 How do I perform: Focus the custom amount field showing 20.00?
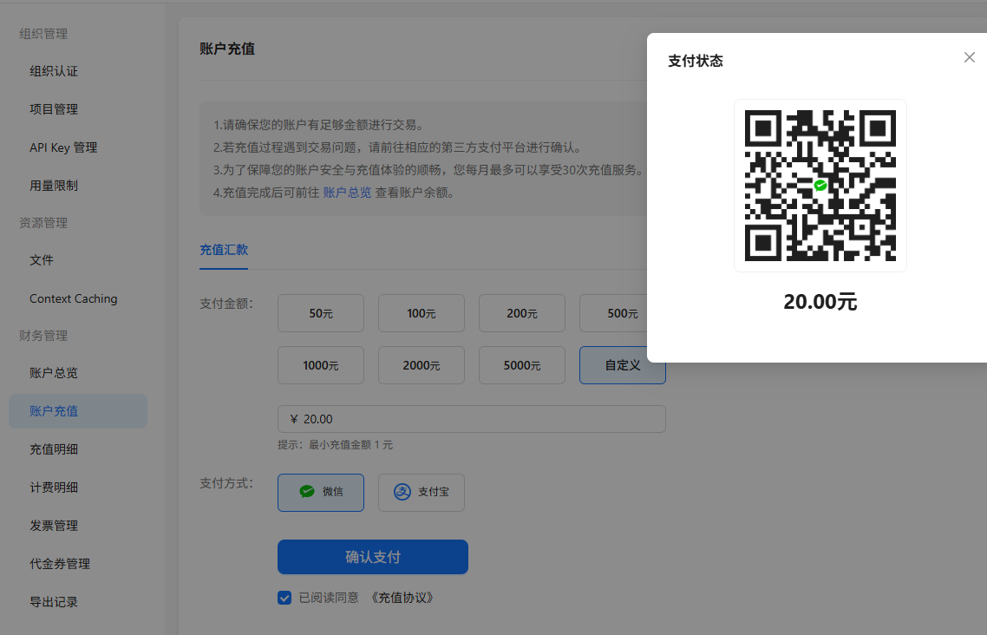pyautogui.click(x=472, y=419)
